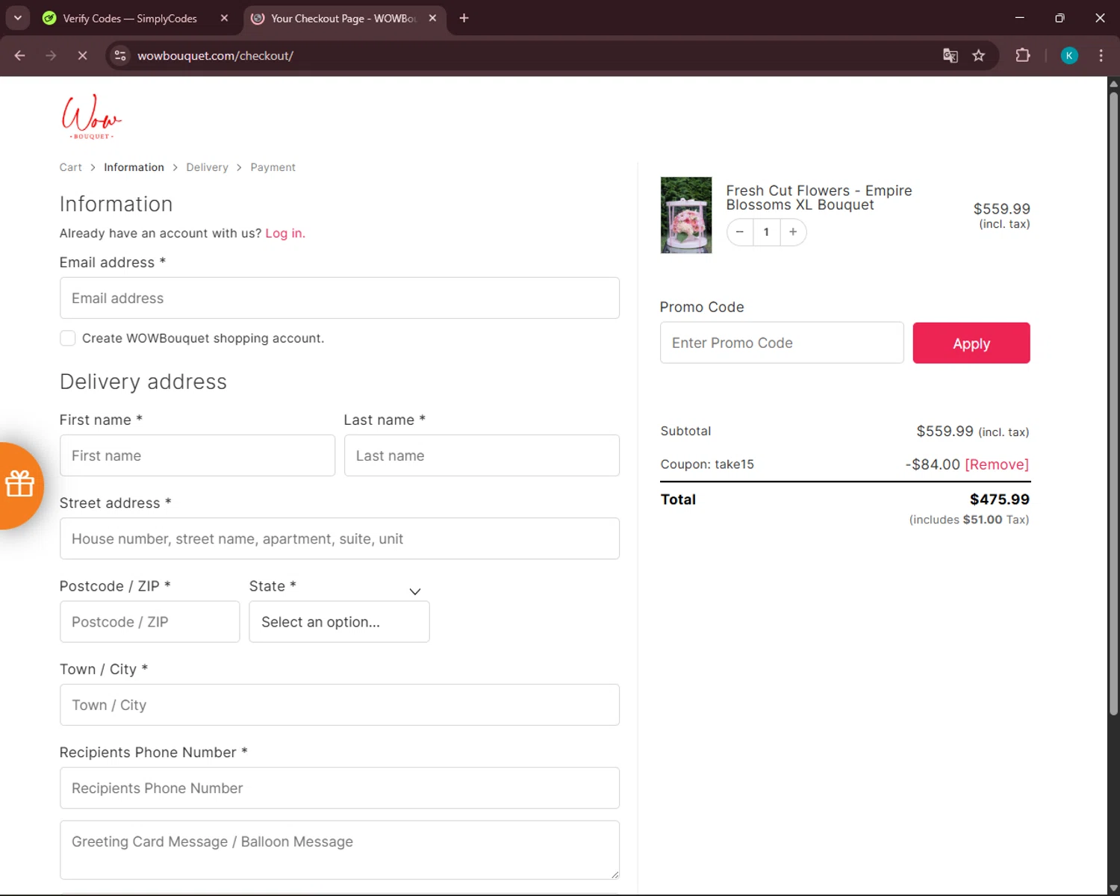Open Chrome profile K avatar

tap(1069, 55)
